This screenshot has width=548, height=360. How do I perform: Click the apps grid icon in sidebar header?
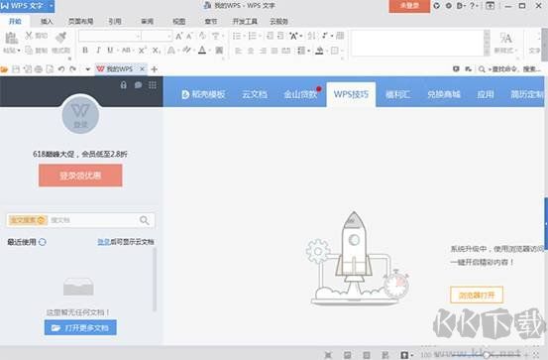(153, 85)
